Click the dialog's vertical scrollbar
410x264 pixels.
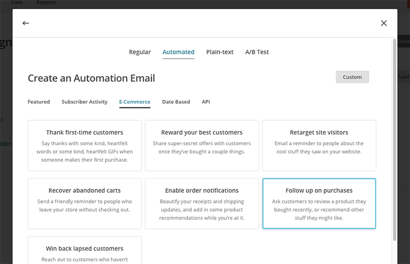[x=394, y=140]
